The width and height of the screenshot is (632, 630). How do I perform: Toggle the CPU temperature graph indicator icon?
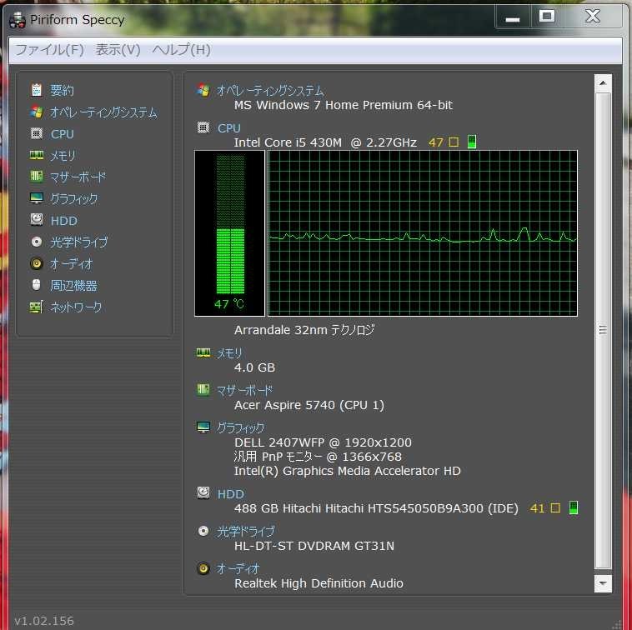472,142
